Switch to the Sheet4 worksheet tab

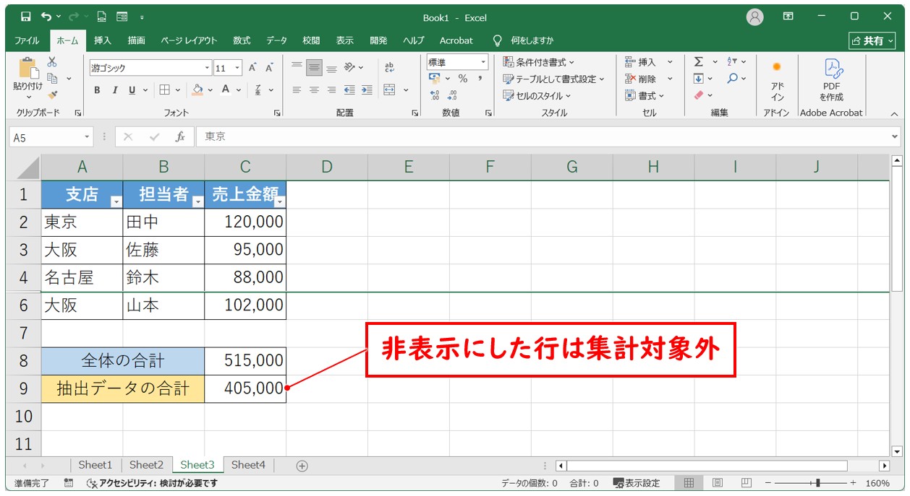248,465
